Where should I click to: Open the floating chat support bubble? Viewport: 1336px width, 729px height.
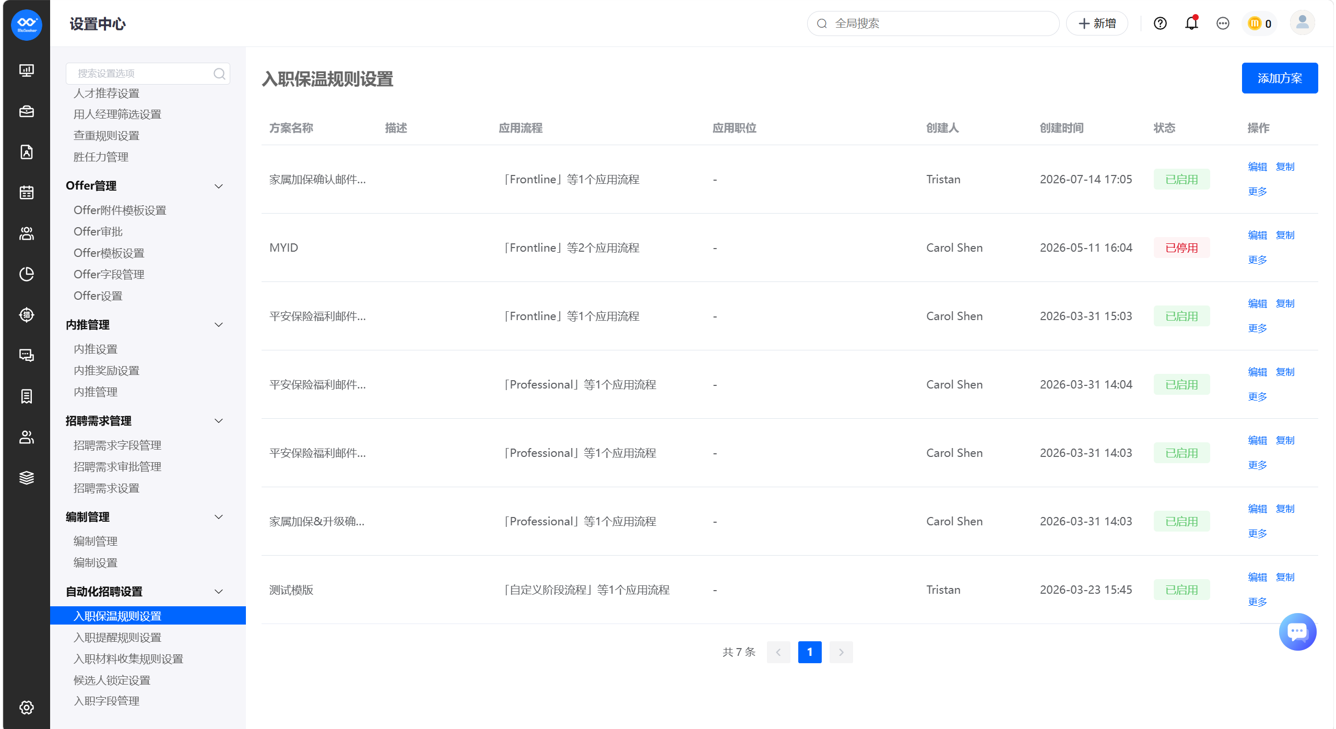pyautogui.click(x=1297, y=632)
